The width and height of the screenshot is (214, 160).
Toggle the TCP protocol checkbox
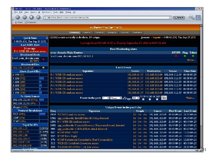[x=143, y=99]
